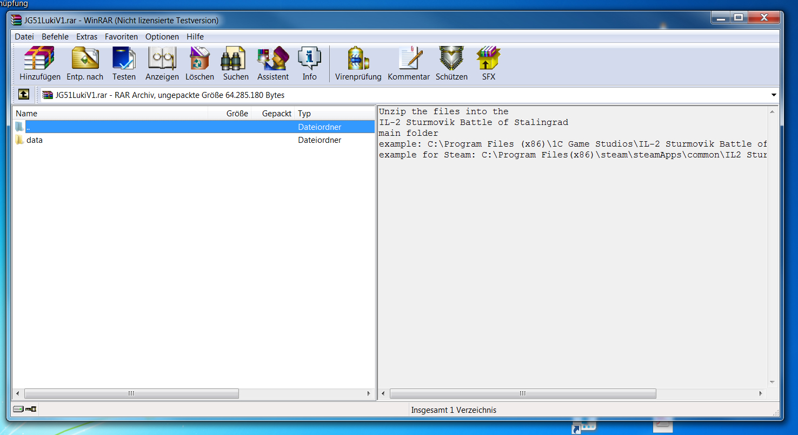Open the Datei menu
Image resolution: width=798 pixels, height=435 pixels.
point(24,37)
